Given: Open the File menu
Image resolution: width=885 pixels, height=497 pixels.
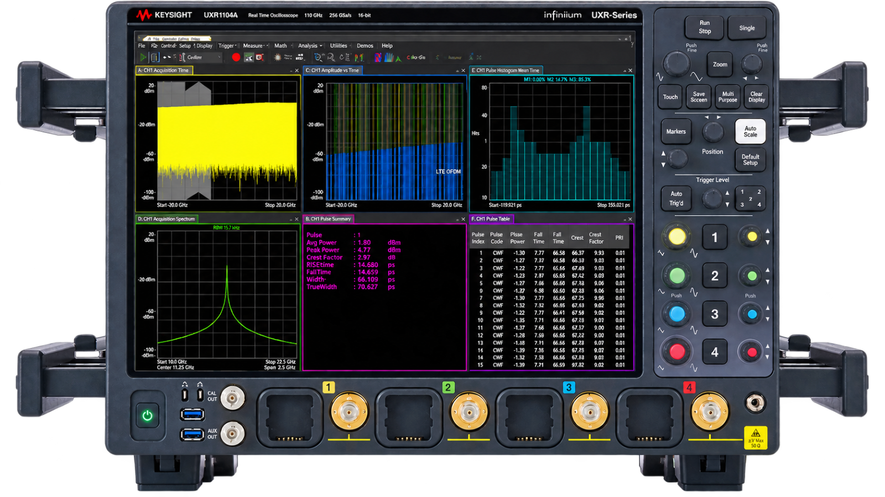Looking at the screenshot, I should 142,46.
